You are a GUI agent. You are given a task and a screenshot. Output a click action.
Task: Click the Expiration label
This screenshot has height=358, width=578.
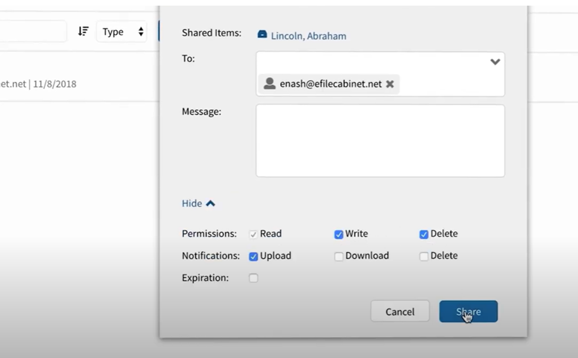point(205,278)
